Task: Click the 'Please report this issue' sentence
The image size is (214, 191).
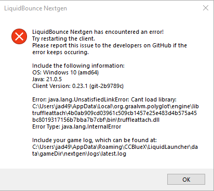Action: 110,45
